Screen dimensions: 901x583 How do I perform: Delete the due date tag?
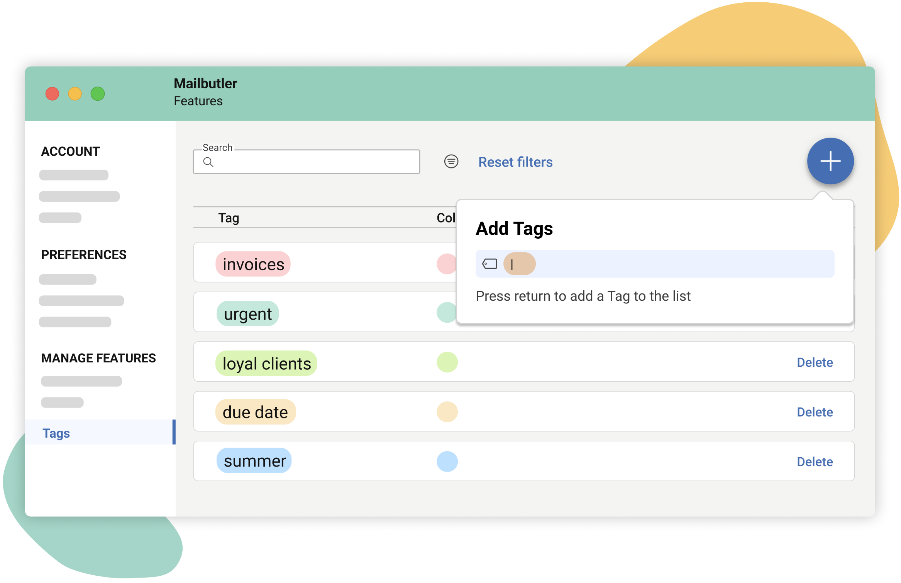point(815,412)
